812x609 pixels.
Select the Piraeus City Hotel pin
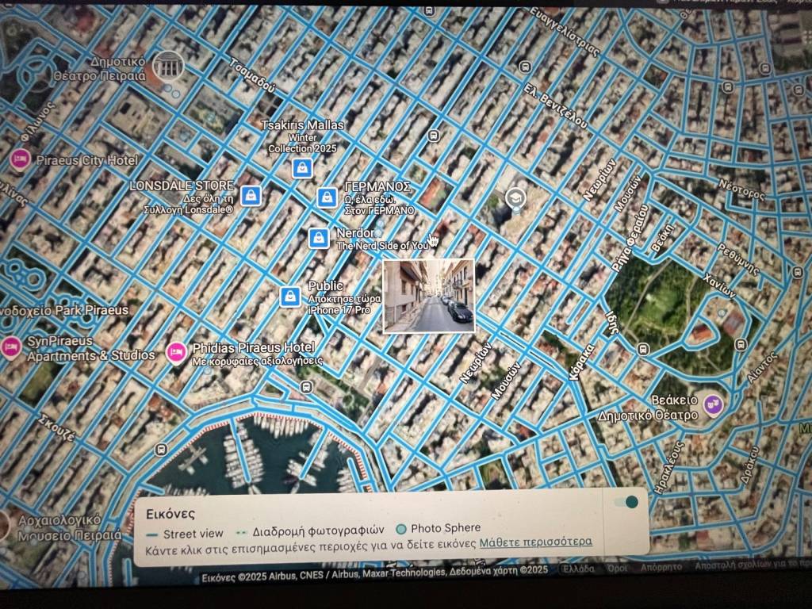pos(20,160)
